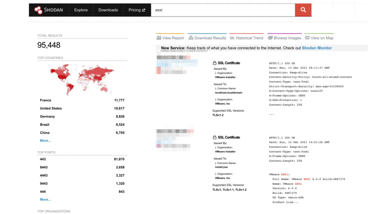Viewport: 381px width, 214px height.
Task: Click the Browse Images picture icon
Action: [270, 38]
